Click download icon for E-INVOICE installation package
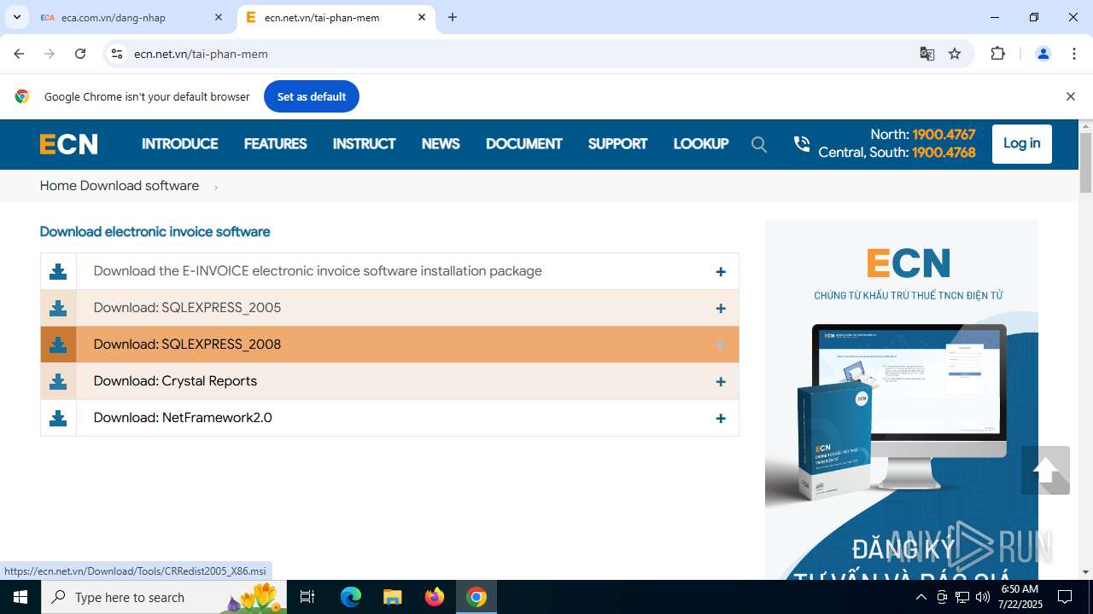 58,271
